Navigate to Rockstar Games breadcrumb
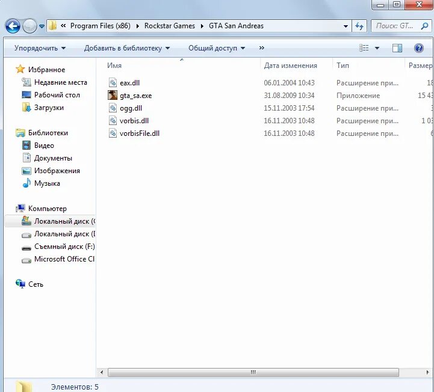This screenshot has width=434, height=392. coord(169,26)
